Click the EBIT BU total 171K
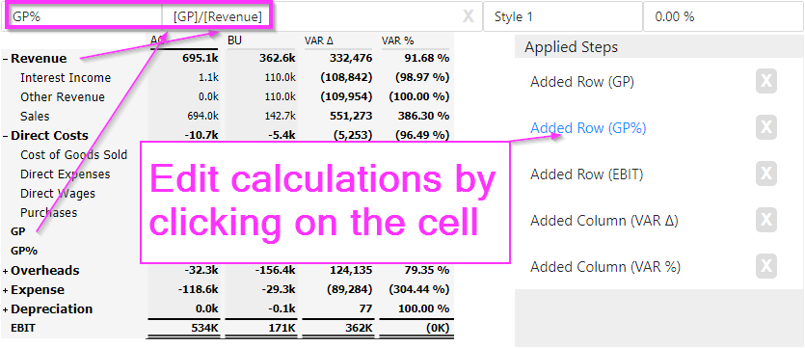The height and width of the screenshot is (348, 805). pos(282,328)
